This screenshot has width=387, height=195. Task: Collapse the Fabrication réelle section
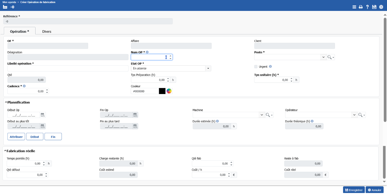tap(5, 151)
